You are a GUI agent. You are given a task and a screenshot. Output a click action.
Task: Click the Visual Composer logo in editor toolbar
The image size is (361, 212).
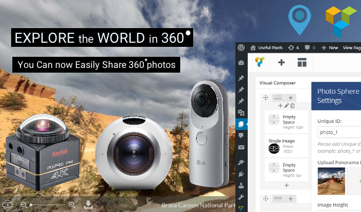(x=259, y=62)
